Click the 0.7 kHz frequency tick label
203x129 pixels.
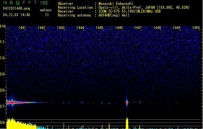click(3, 106)
